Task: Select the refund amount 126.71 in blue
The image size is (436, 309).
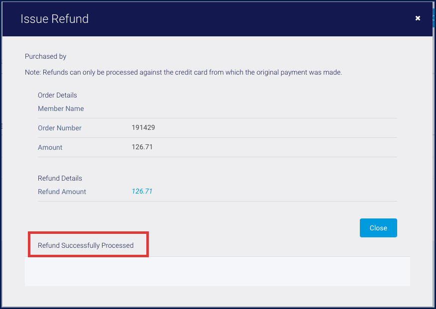Action: (142, 191)
